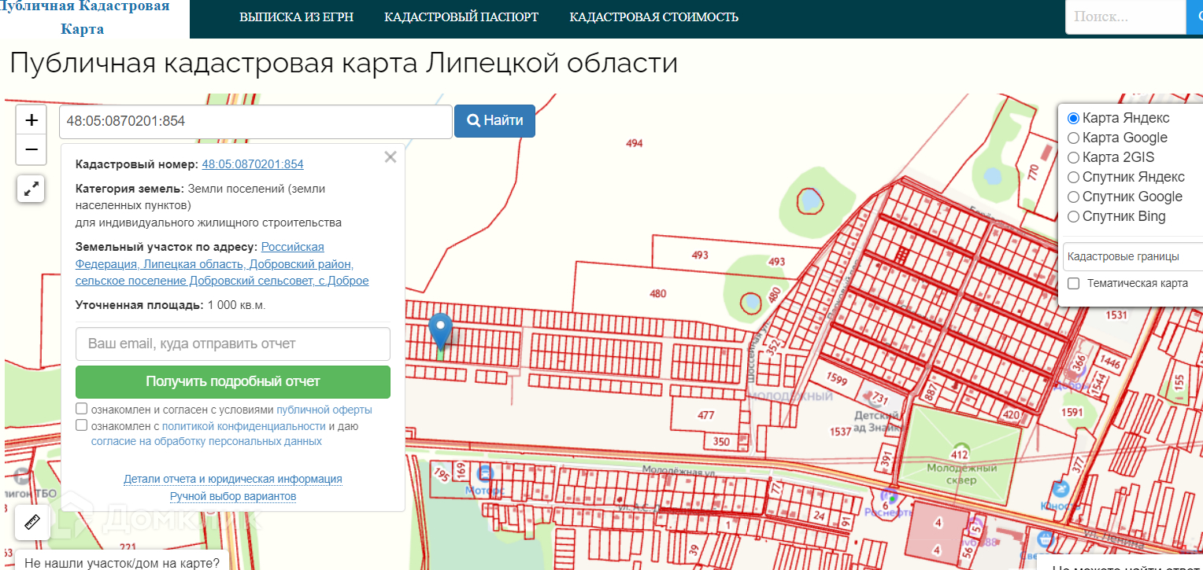Click Получить подробный отчет button
Viewport: 1203px width, 570px height.
233,382
